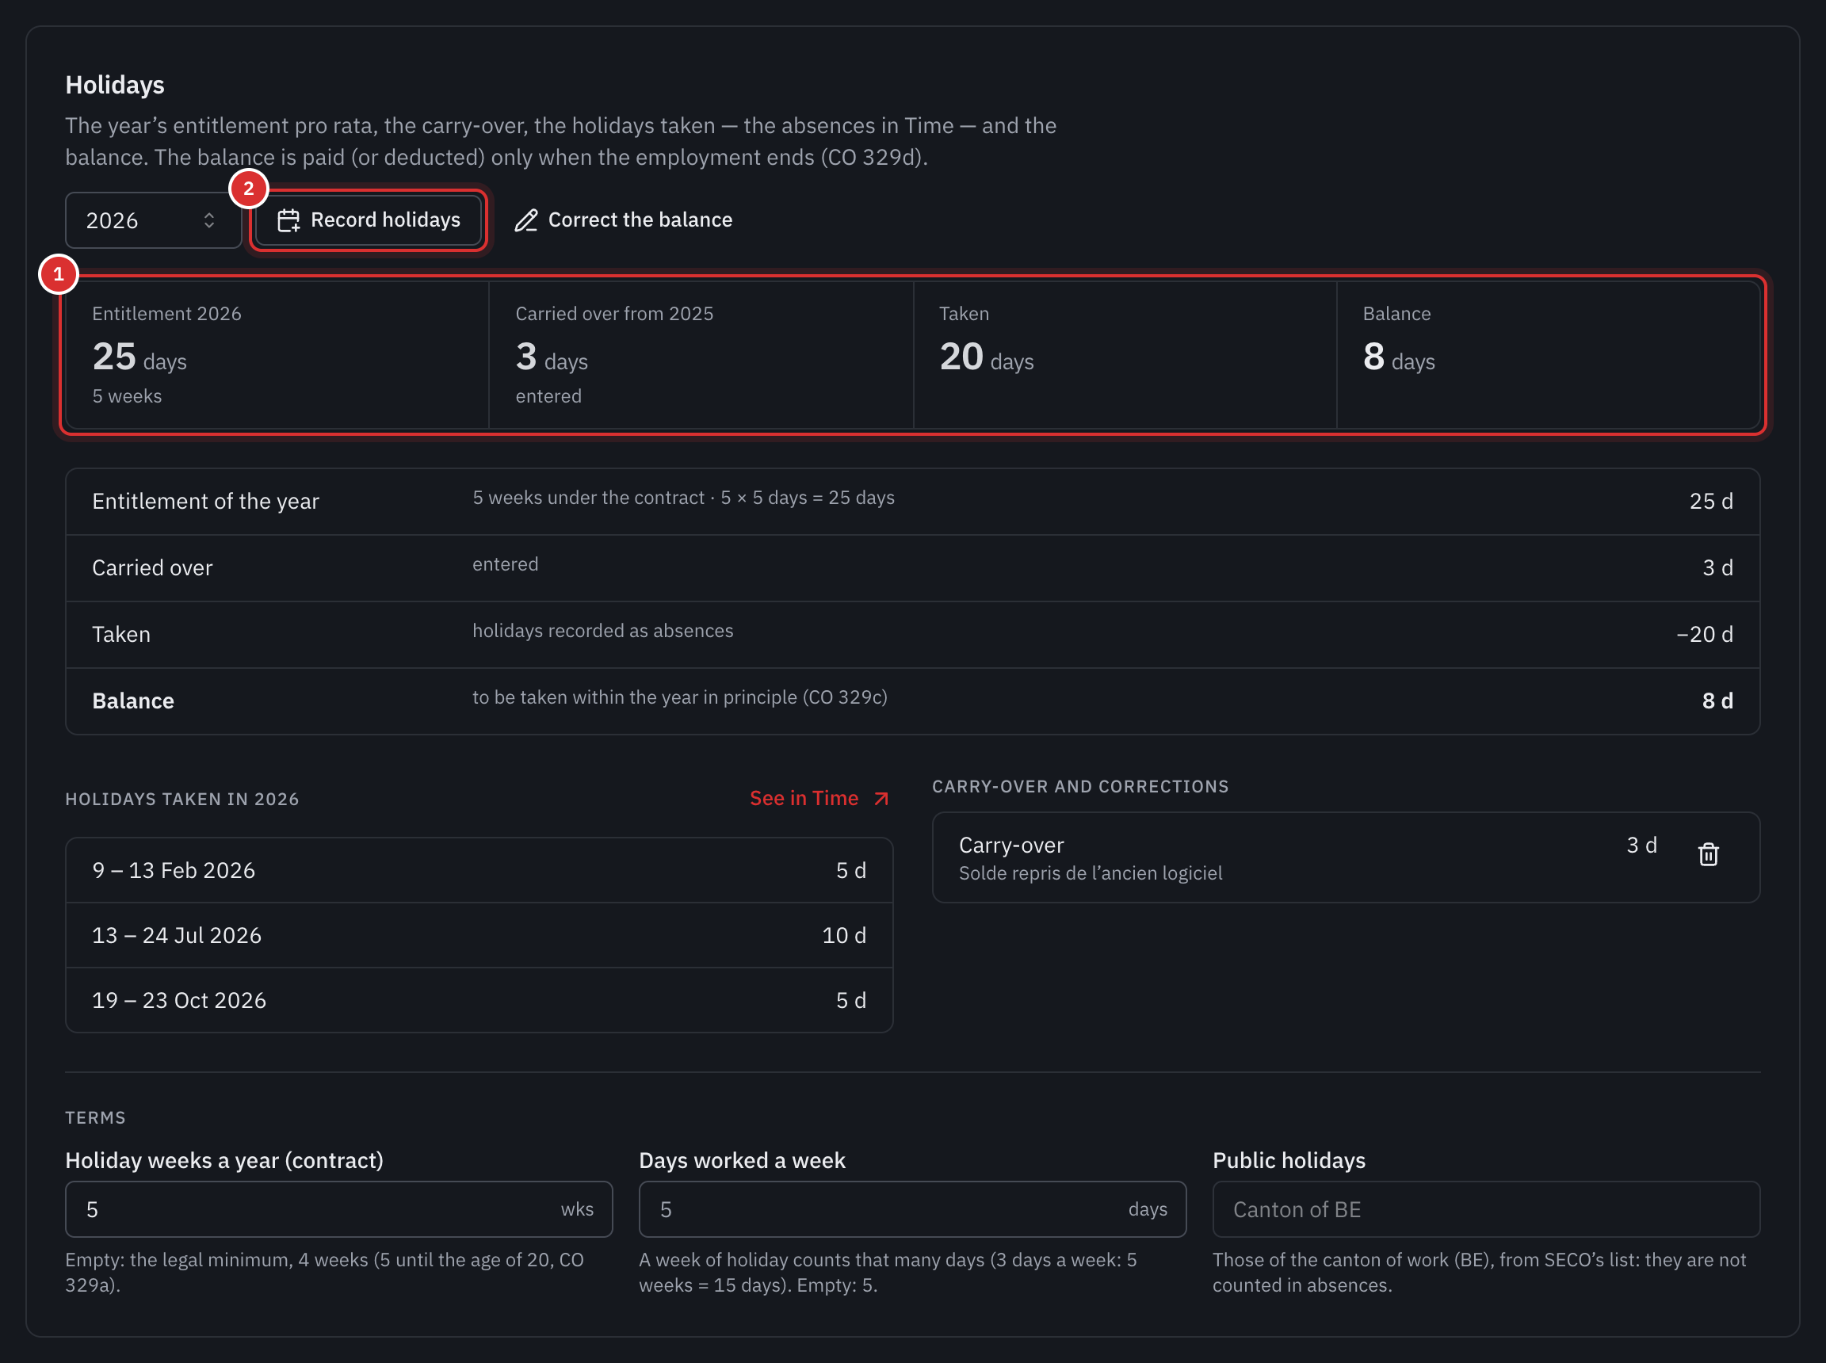Image resolution: width=1826 pixels, height=1363 pixels.
Task: Select the 19 – 23 Oct 2026 holiday row
Action: tap(479, 1000)
